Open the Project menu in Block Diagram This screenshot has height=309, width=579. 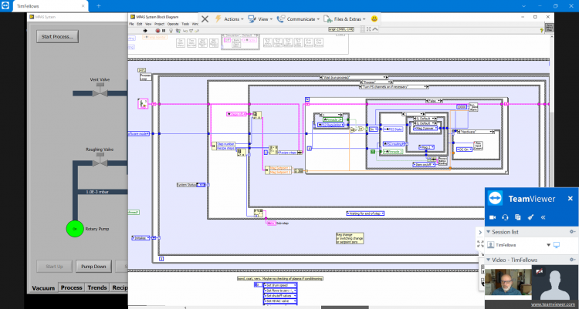pyautogui.click(x=160, y=24)
